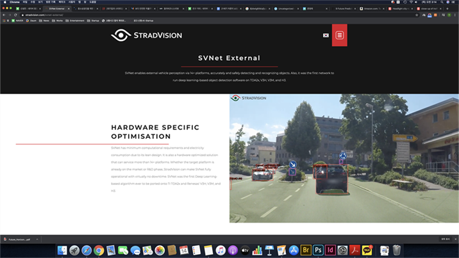The image size is (459, 258).
Task: Open Messages from the dock
Action: coord(135,250)
